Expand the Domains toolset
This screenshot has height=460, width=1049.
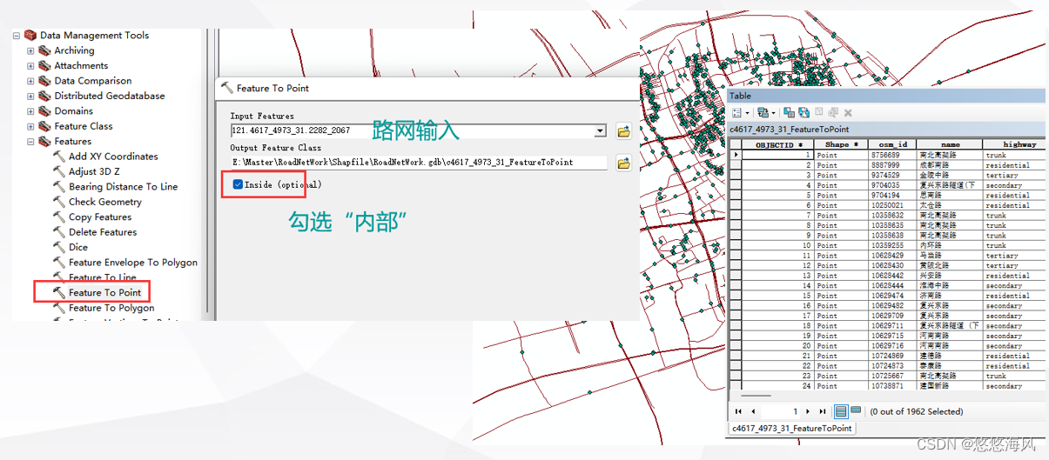[x=30, y=111]
